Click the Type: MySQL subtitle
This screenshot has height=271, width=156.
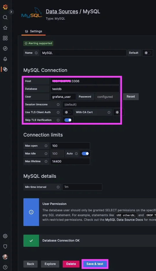tap(55, 18)
